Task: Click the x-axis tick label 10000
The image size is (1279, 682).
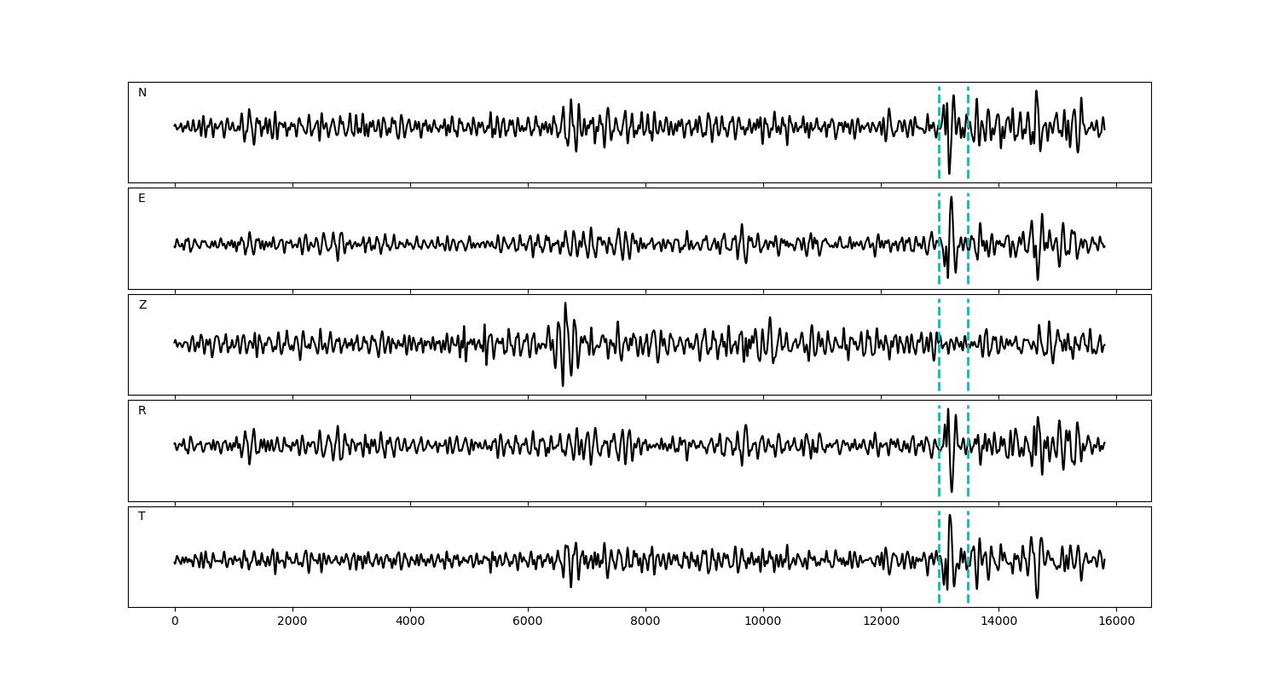Action: click(x=762, y=622)
